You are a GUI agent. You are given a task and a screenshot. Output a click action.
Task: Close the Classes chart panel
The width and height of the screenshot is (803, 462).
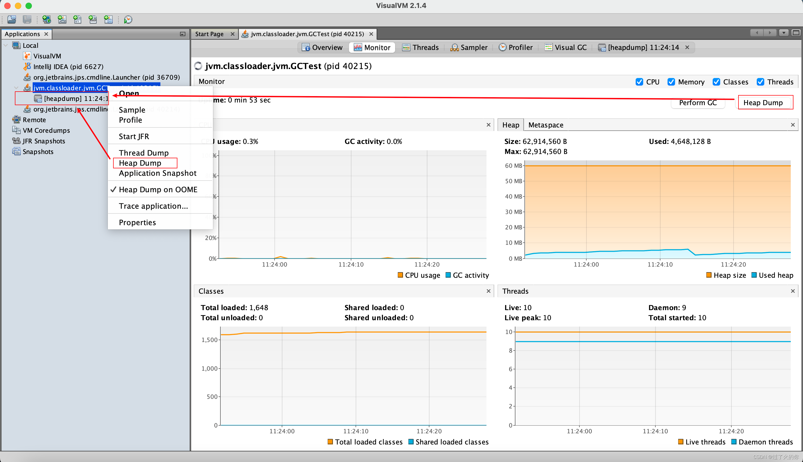(x=488, y=291)
